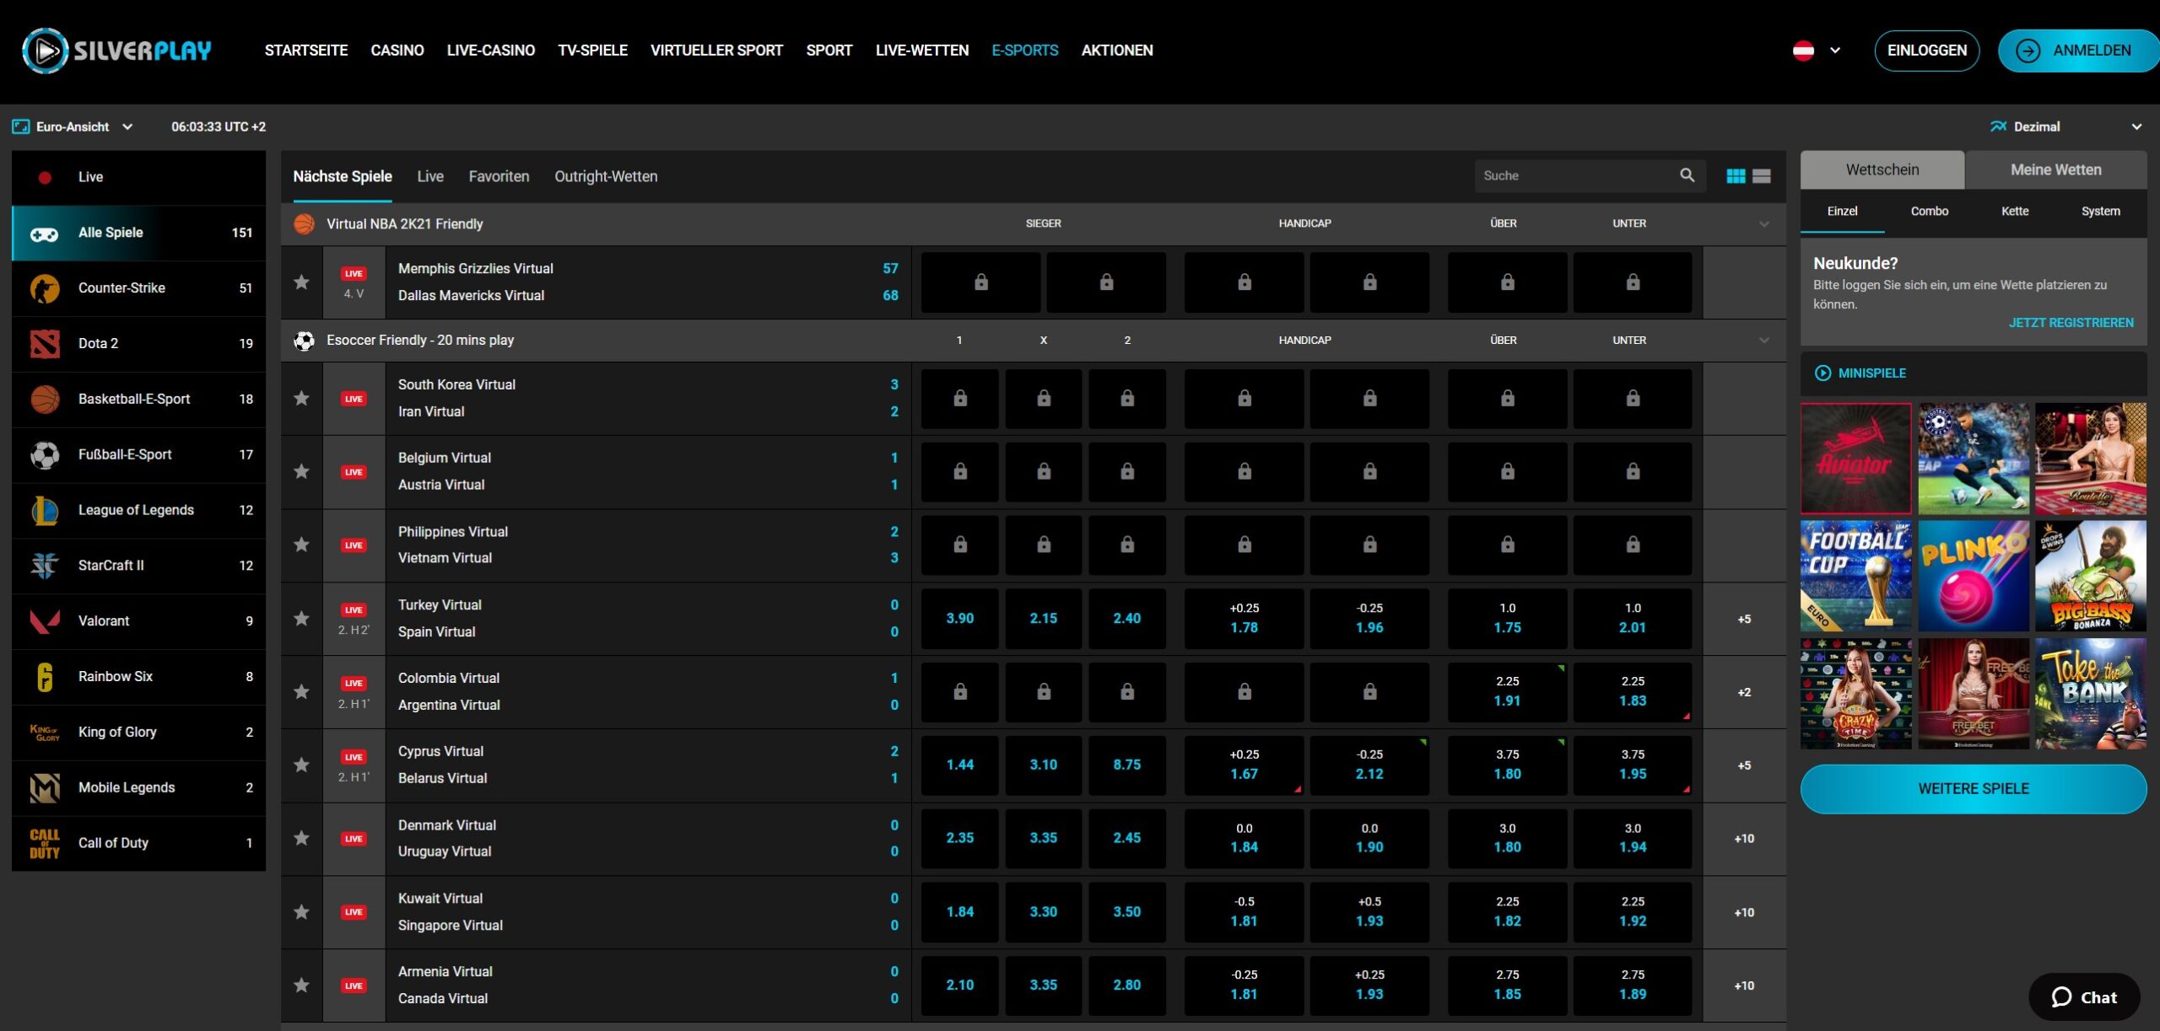Open the Football Cup mini game thumbnail
Screen dimensions: 2160x1031
click(x=1856, y=576)
